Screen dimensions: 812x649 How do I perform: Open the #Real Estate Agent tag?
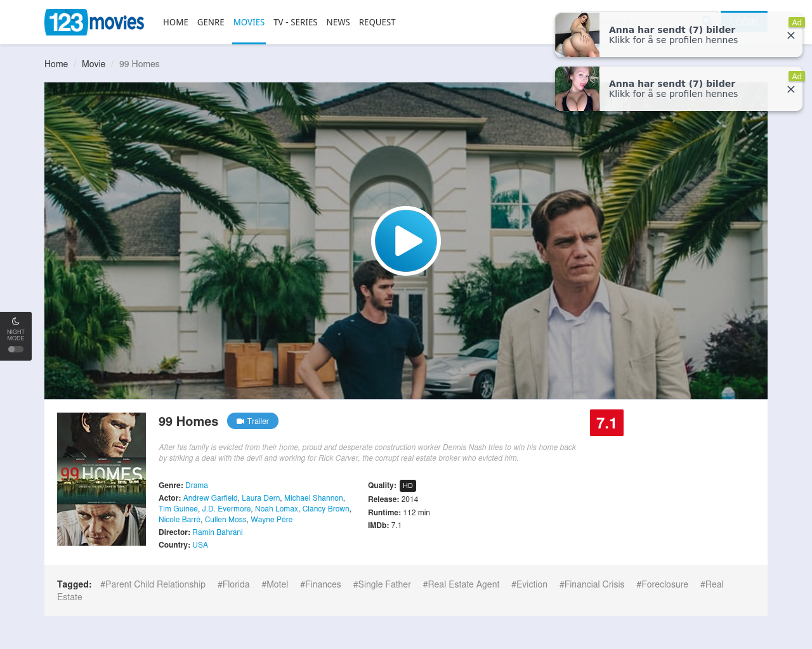[x=461, y=584]
